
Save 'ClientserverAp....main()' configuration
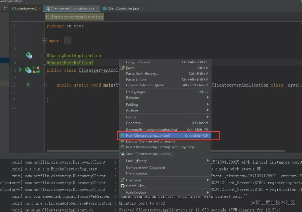pos(165,154)
